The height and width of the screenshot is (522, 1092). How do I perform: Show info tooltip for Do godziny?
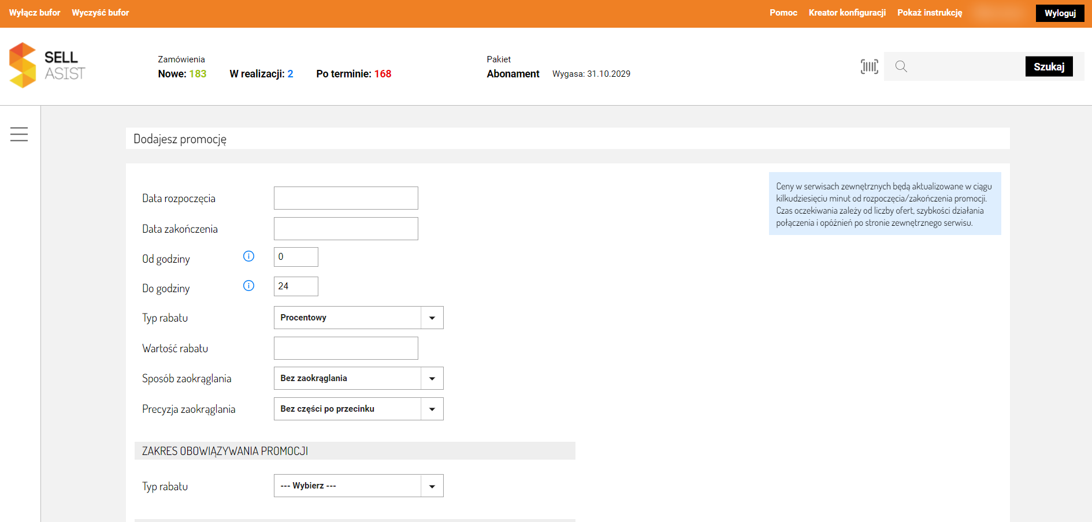point(248,286)
